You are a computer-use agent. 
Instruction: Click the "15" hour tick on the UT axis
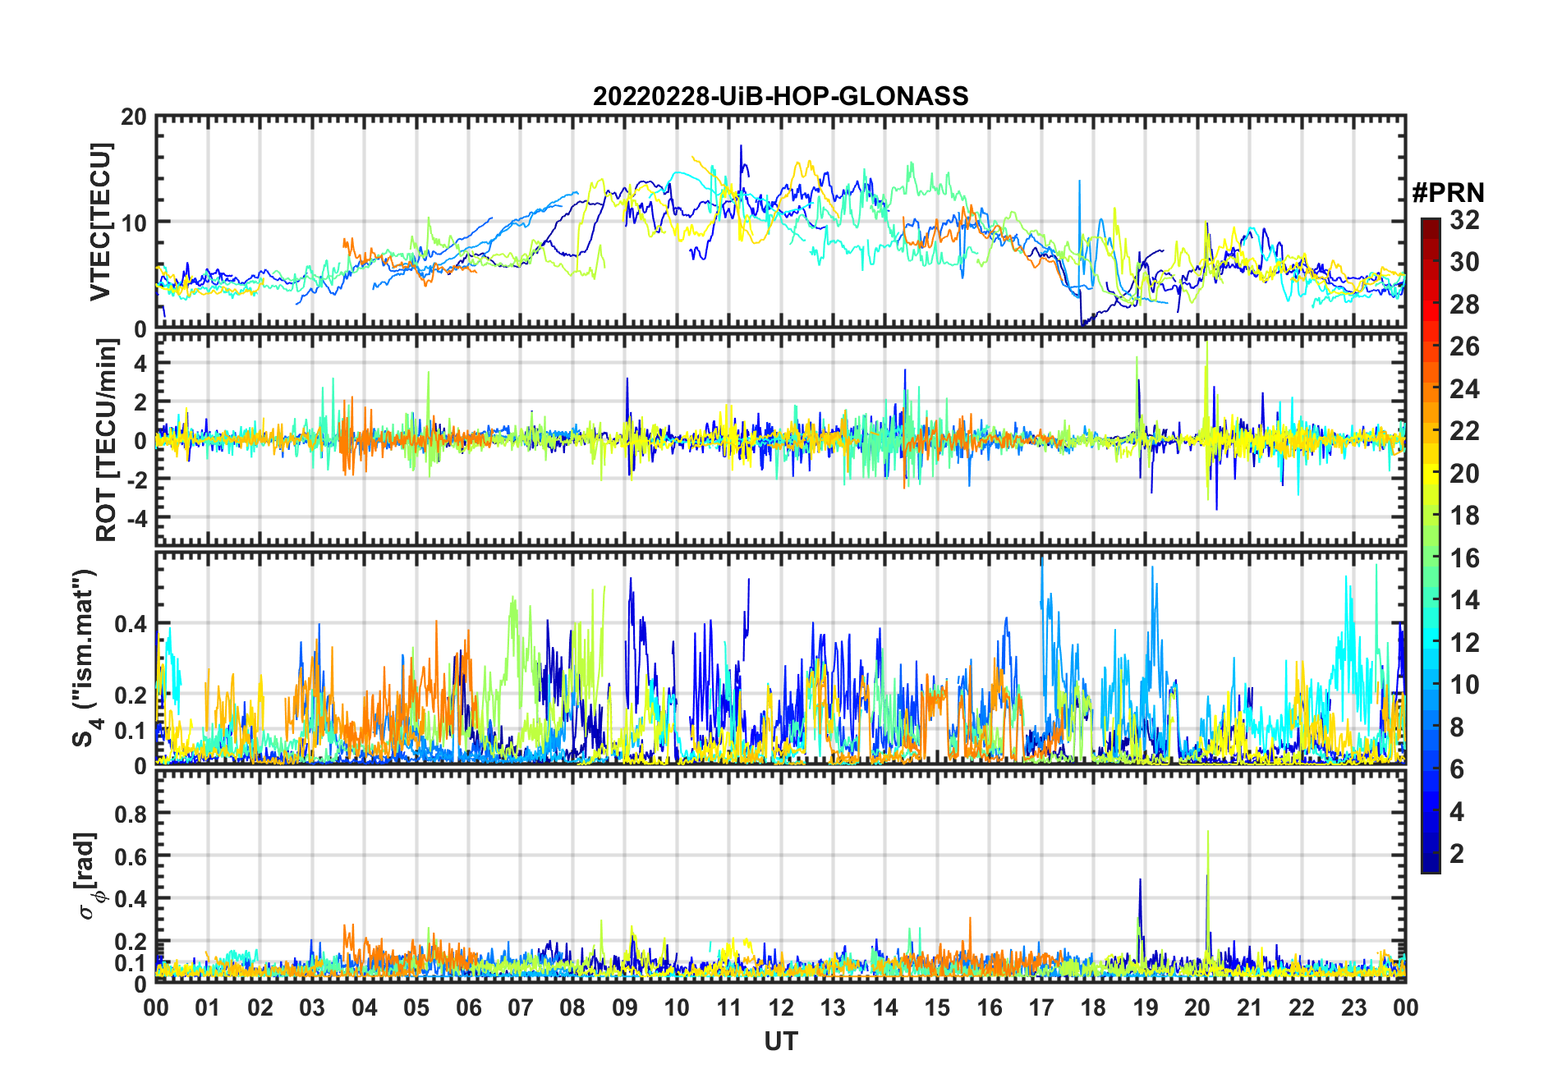coord(937,1008)
